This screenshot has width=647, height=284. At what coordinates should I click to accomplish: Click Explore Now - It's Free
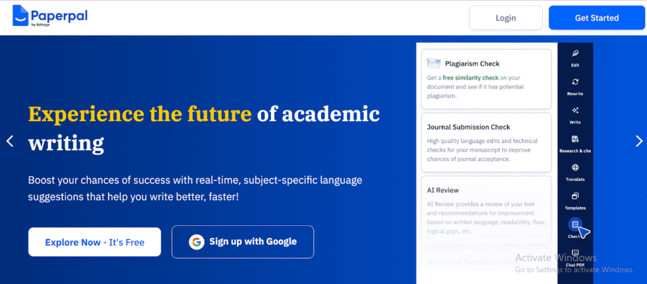pyautogui.click(x=95, y=242)
